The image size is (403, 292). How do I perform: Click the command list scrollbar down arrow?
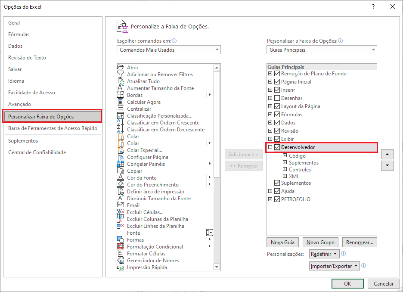217,267
